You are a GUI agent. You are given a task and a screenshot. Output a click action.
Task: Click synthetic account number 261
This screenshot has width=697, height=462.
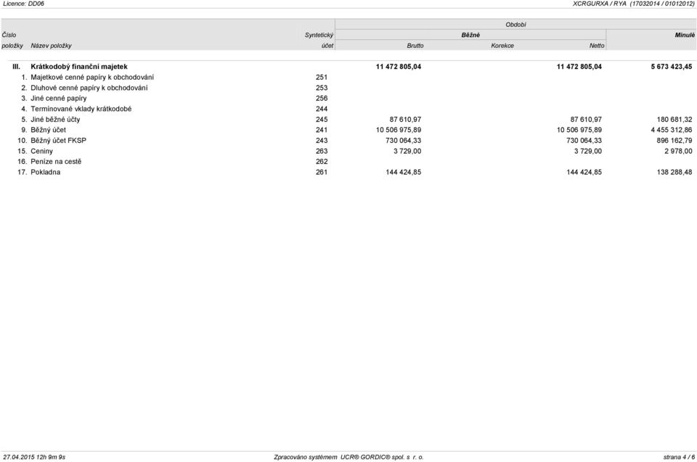(322, 172)
